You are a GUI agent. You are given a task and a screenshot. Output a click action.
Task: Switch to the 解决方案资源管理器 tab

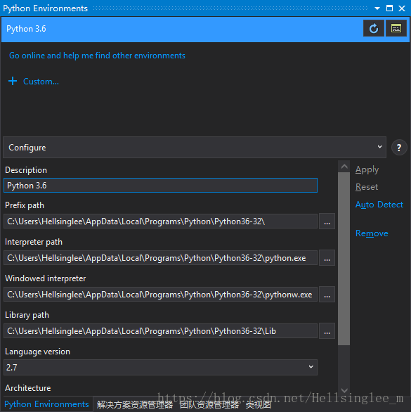click(135, 405)
